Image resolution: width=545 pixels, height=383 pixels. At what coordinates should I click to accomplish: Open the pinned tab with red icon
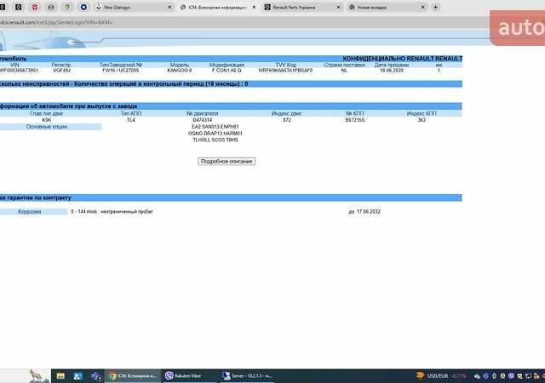click(35, 8)
